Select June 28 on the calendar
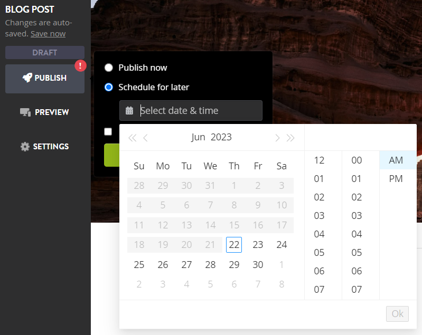 point(210,264)
